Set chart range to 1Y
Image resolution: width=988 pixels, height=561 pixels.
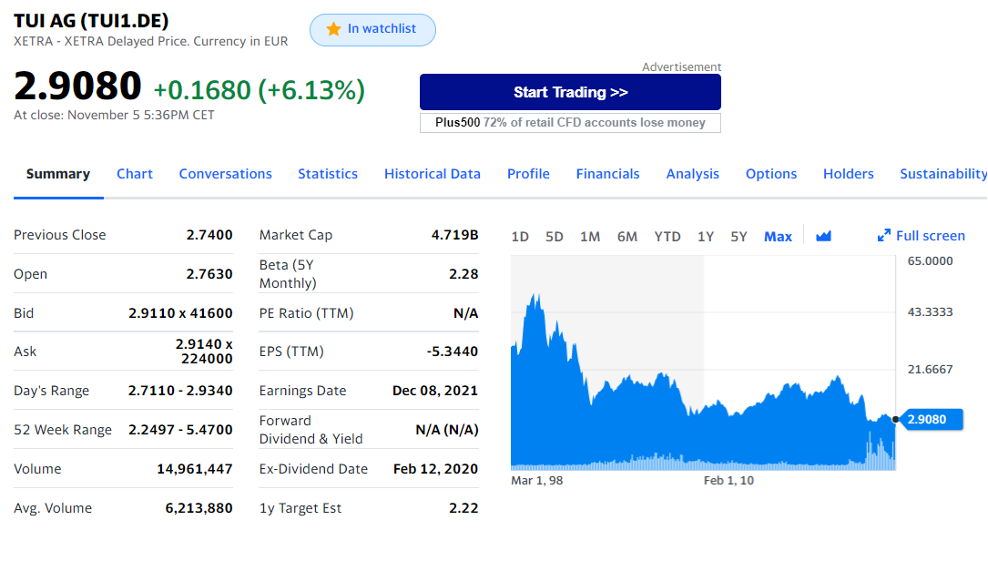(706, 237)
